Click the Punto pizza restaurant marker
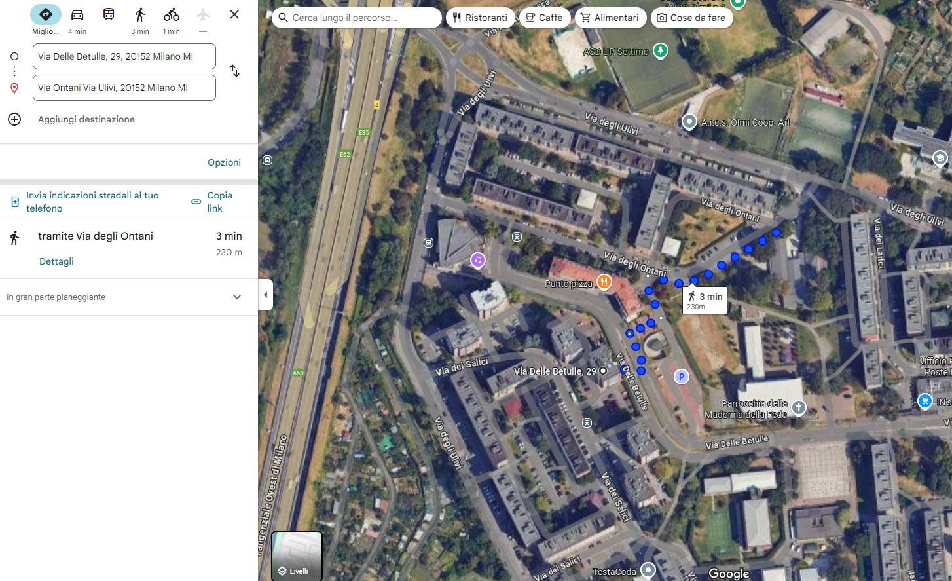Screen dimensions: 952x581 [604, 283]
